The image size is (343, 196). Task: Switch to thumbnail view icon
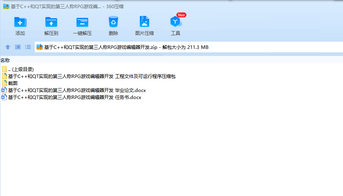[18, 47]
